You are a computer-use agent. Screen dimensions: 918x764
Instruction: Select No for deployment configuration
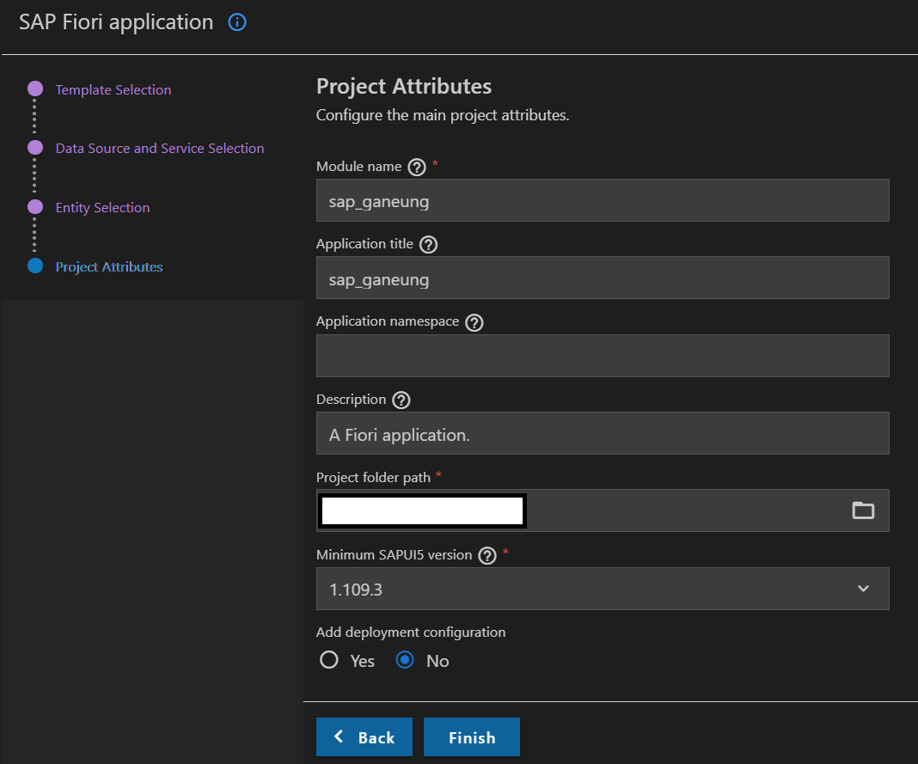(405, 660)
